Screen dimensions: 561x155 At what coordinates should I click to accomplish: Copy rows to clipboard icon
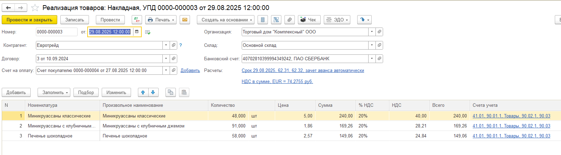170,92
